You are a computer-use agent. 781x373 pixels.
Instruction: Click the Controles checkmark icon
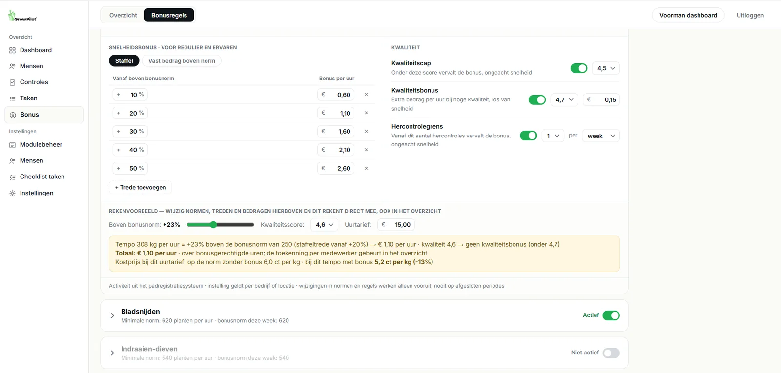[12, 82]
